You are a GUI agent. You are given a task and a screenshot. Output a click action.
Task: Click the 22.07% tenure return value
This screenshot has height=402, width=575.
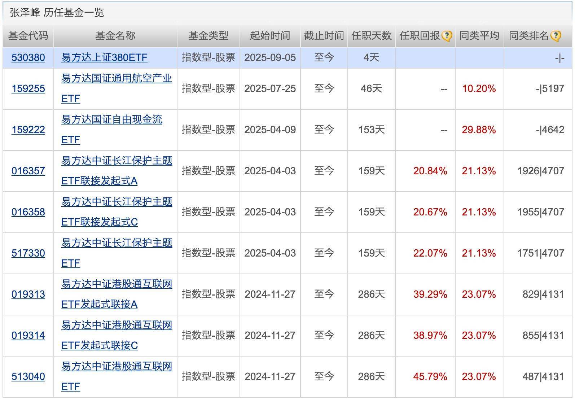tap(430, 253)
